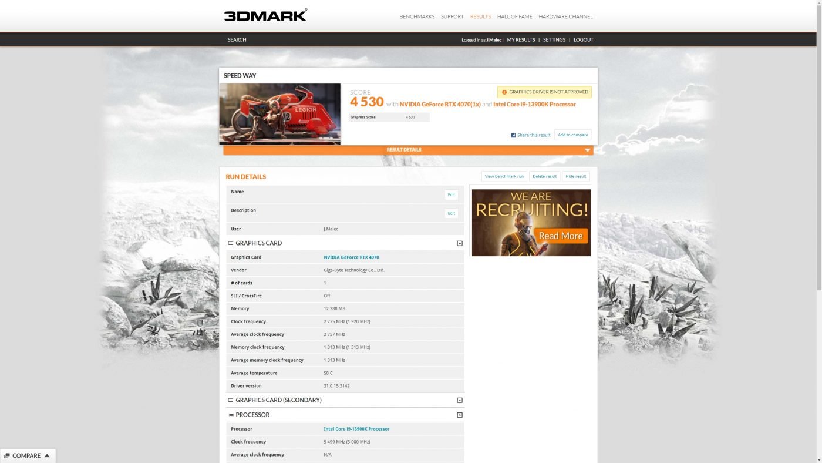Click the Graphics Driver Is Not Approved notice

point(544,92)
